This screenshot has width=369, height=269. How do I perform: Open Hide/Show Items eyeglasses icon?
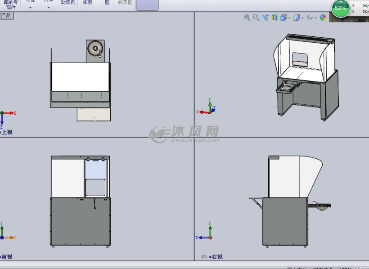click(x=309, y=18)
